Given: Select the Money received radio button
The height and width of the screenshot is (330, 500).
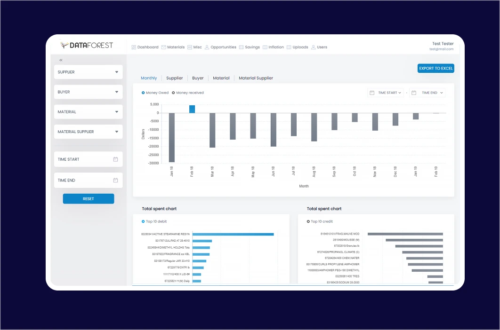Looking at the screenshot, I should click(173, 93).
